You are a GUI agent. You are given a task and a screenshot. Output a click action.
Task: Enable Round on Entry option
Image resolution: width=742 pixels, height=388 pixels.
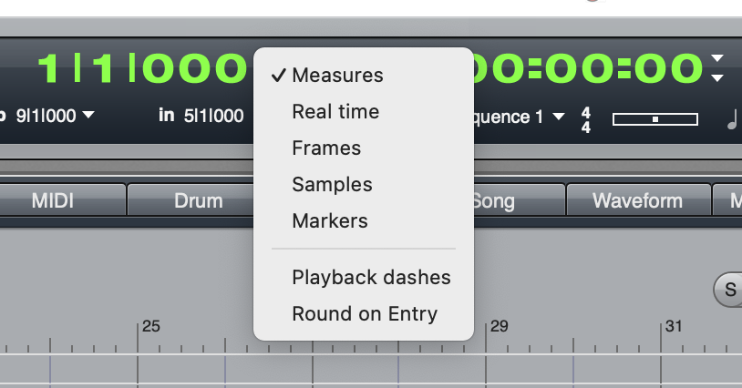(364, 314)
